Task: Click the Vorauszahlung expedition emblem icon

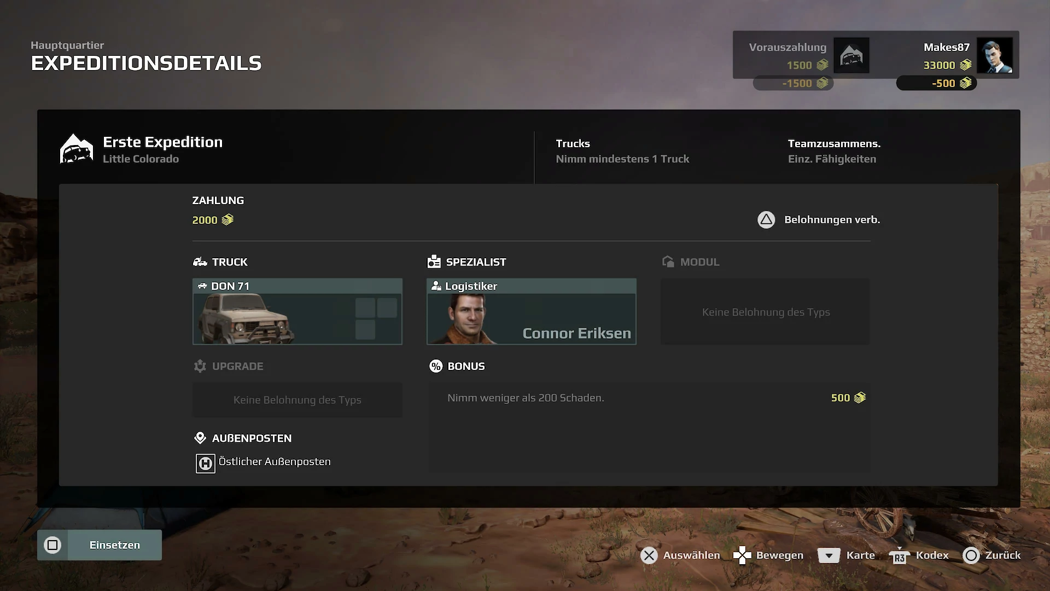Action: pyautogui.click(x=851, y=55)
